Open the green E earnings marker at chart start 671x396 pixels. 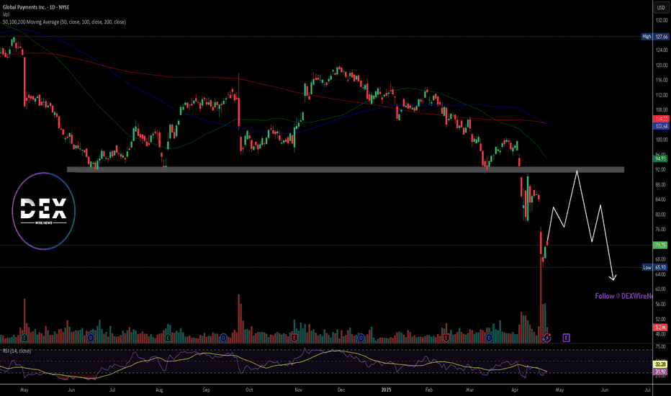point(24,338)
